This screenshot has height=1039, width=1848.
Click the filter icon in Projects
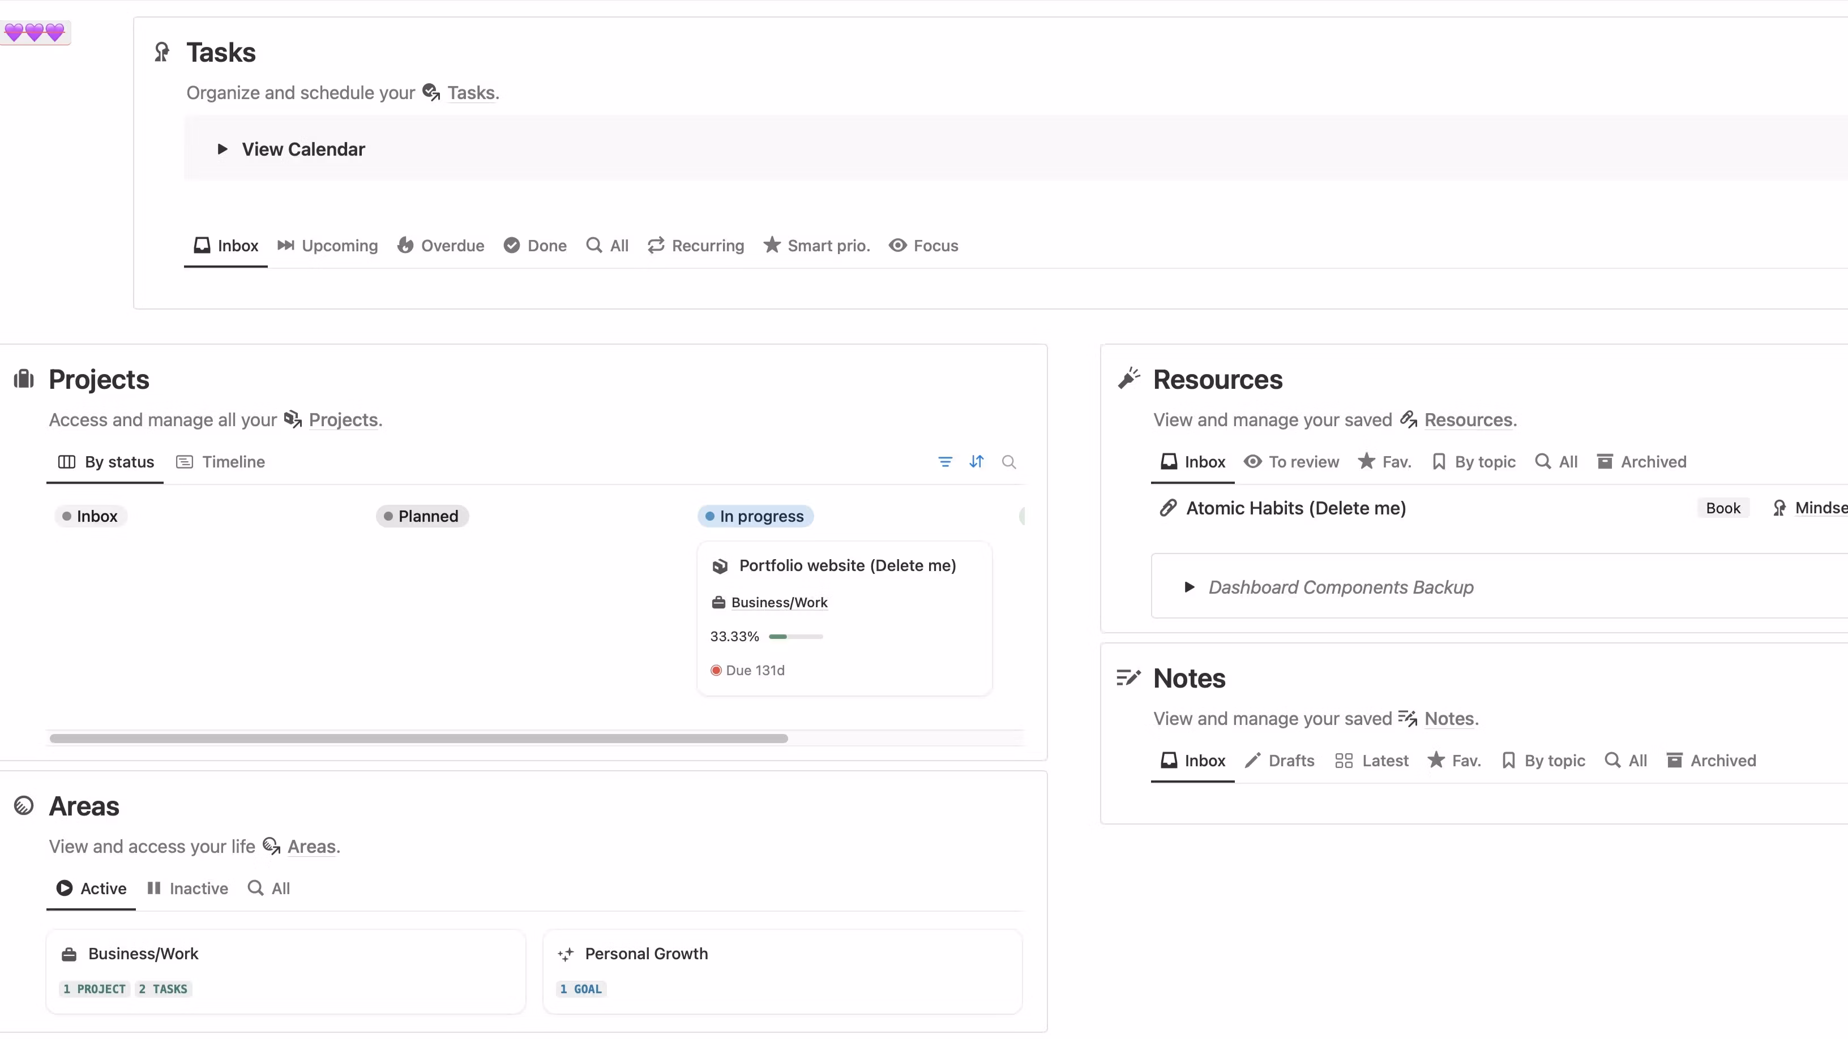click(945, 462)
